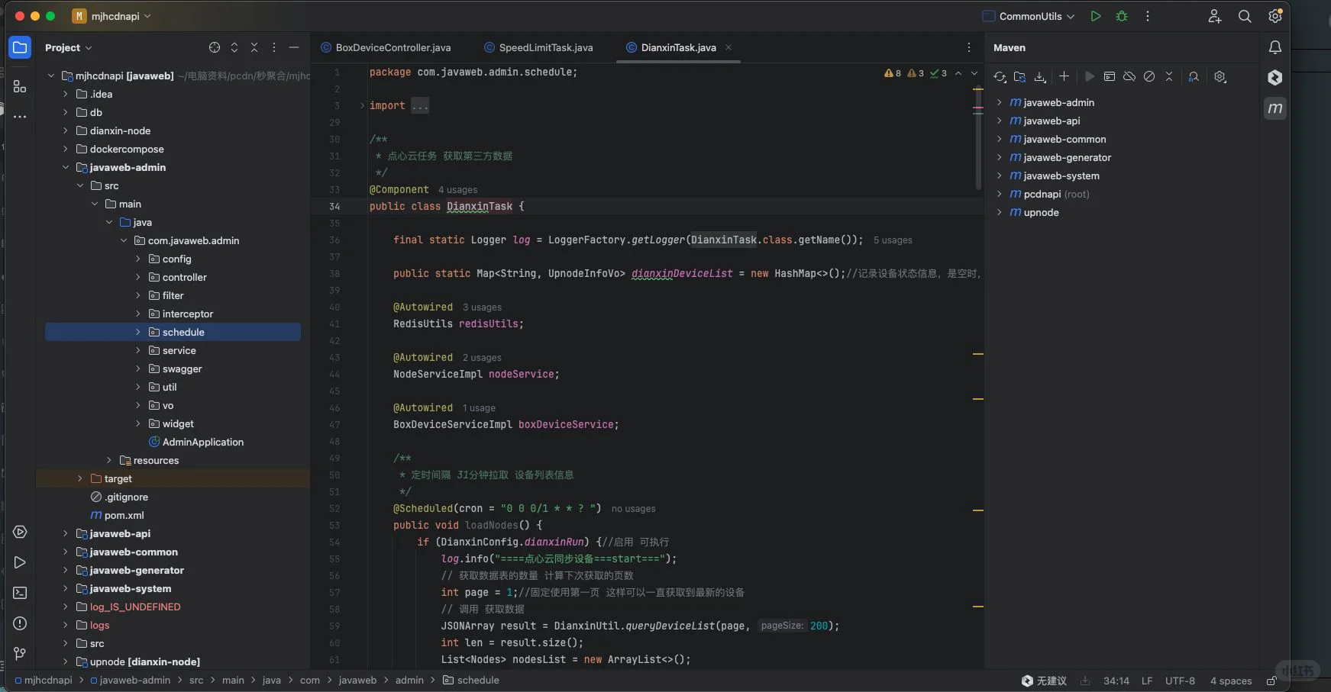Expand the javaweb-api Maven module
1331x692 pixels.
point(999,121)
